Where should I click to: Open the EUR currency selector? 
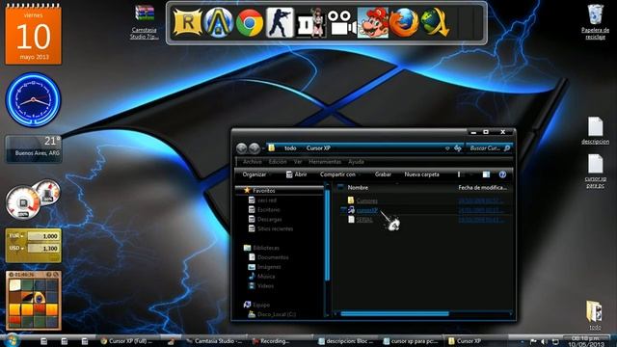(x=16, y=235)
